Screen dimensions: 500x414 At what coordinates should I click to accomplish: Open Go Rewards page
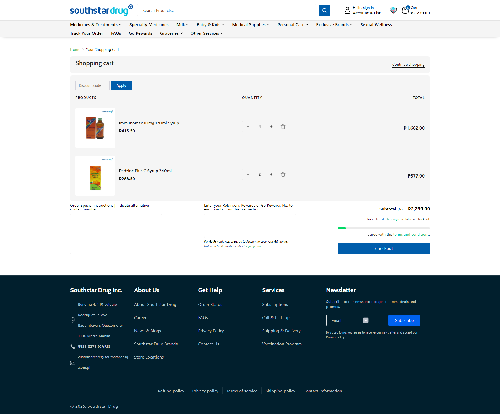click(x=140, y=33)
